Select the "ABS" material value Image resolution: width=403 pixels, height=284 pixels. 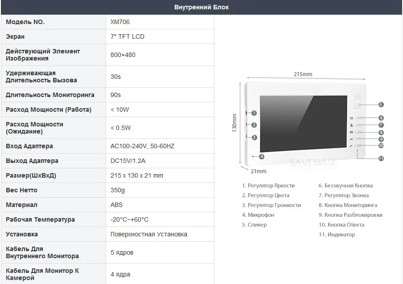click(116, 205)
